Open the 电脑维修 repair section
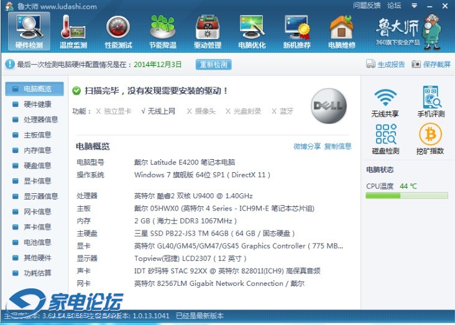The width and height of the screenshot is (455, 325). click(x=342, y=31)
